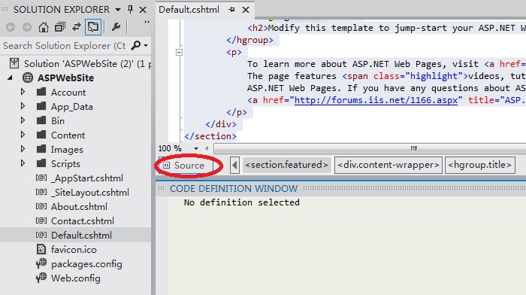526x295 pixels.
Task: Expand the Scripts folder node
Action: (23, 163)
